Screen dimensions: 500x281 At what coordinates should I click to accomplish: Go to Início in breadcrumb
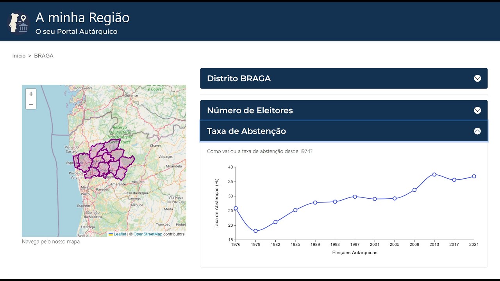point(19,56)
